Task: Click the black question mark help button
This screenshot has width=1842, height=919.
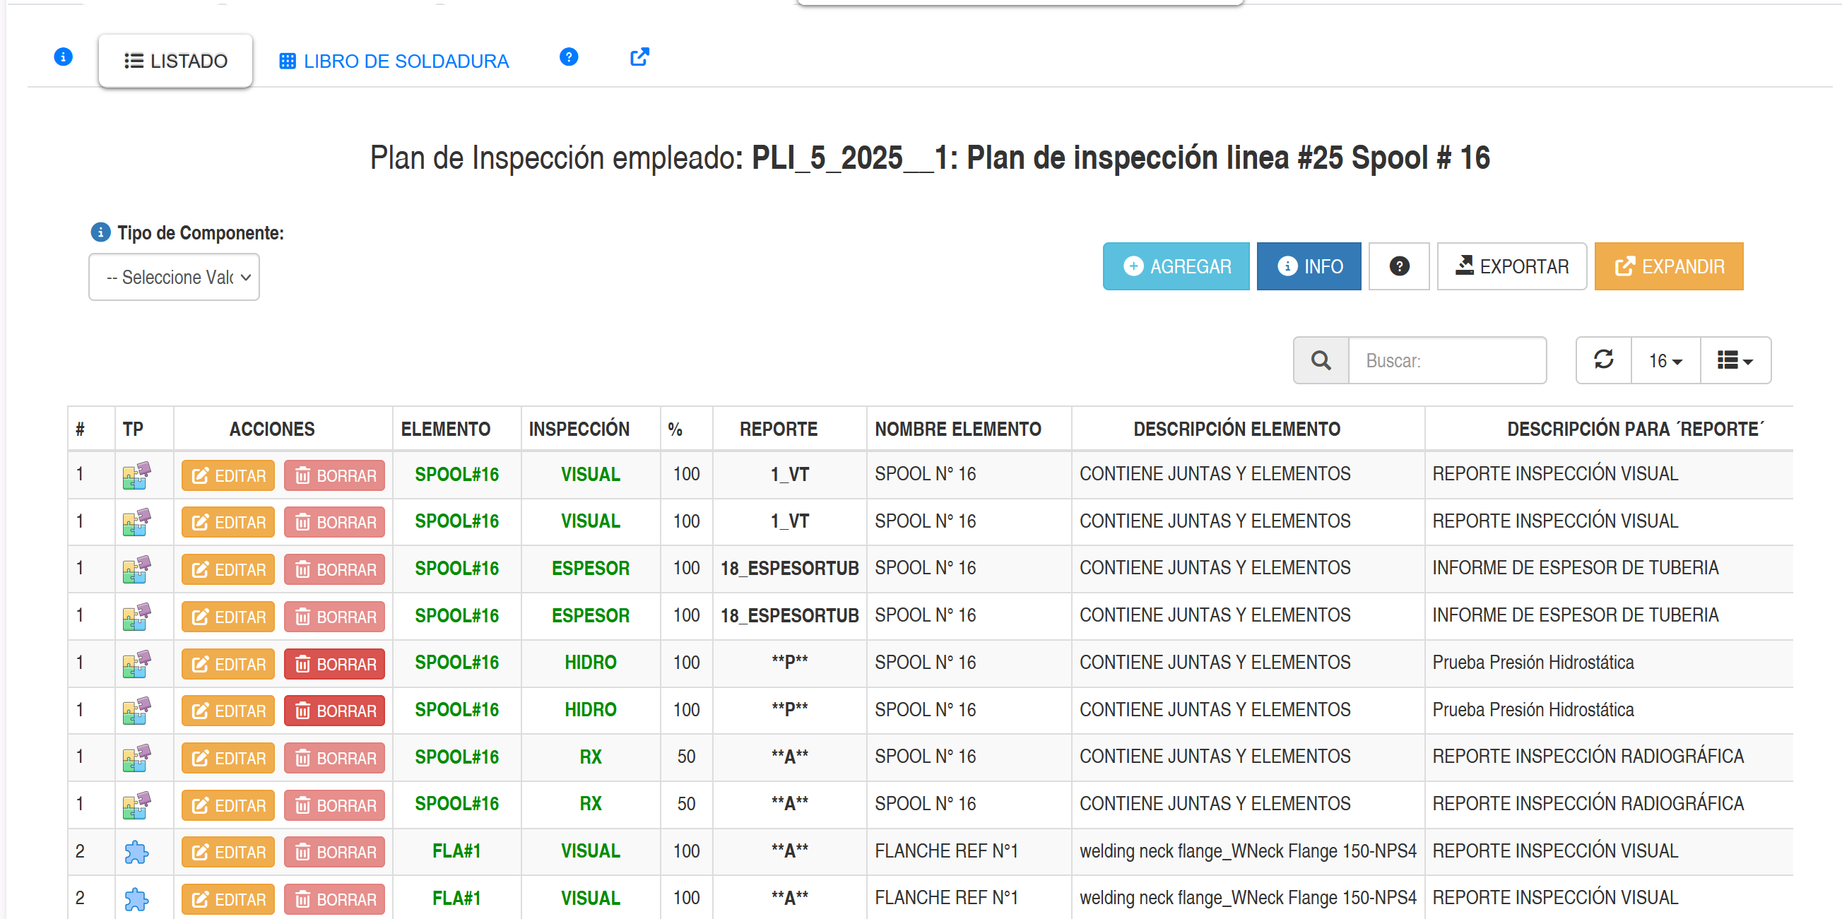Action: coord(1398,266)
